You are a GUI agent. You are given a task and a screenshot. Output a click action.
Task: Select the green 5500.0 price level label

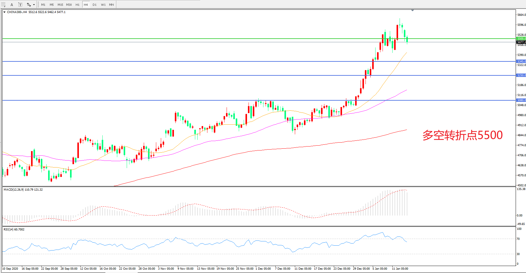pos(521,39)
